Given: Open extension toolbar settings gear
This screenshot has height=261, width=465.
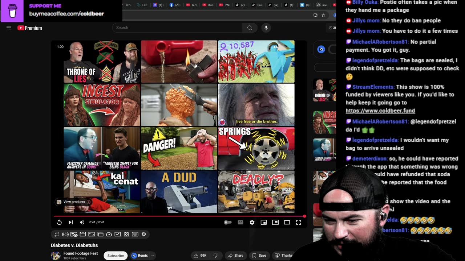Looking at the screenshot, I should 144,235.
